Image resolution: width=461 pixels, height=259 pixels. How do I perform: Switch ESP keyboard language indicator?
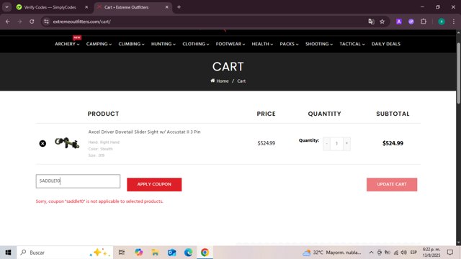pos(413,253)
